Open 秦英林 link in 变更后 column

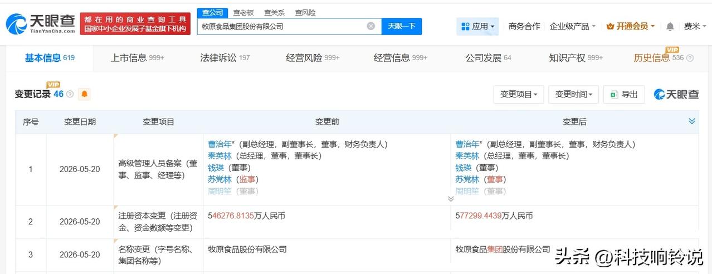click(x=467, y=156)
